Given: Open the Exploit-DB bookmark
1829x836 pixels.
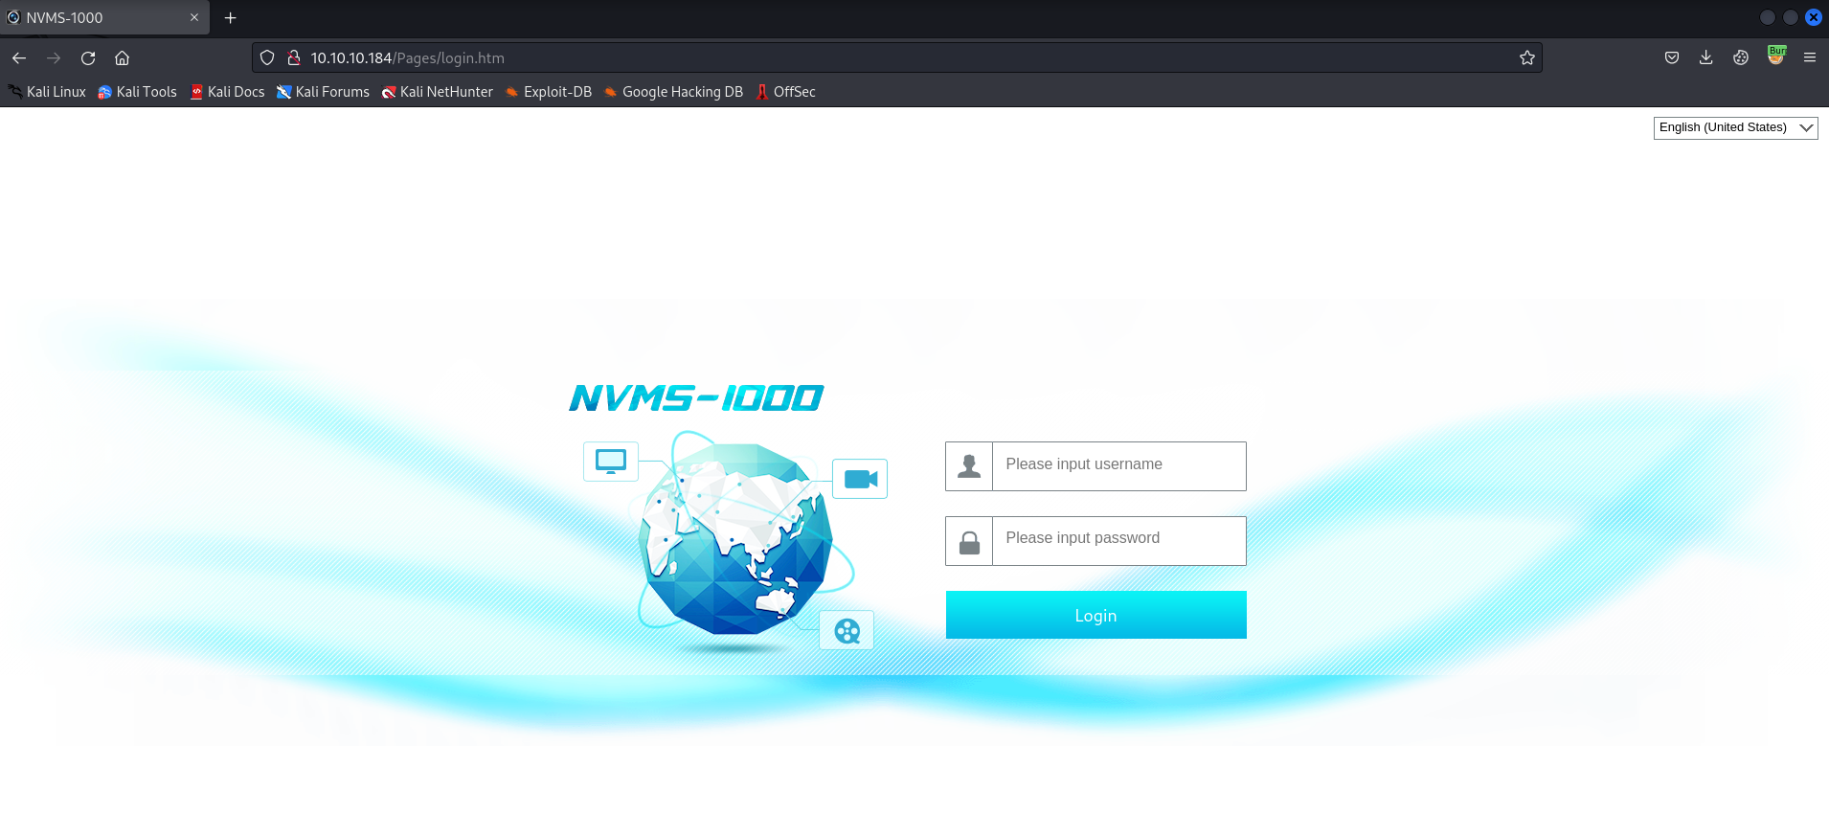Looking at the screenshot, I should pos(548,92).
